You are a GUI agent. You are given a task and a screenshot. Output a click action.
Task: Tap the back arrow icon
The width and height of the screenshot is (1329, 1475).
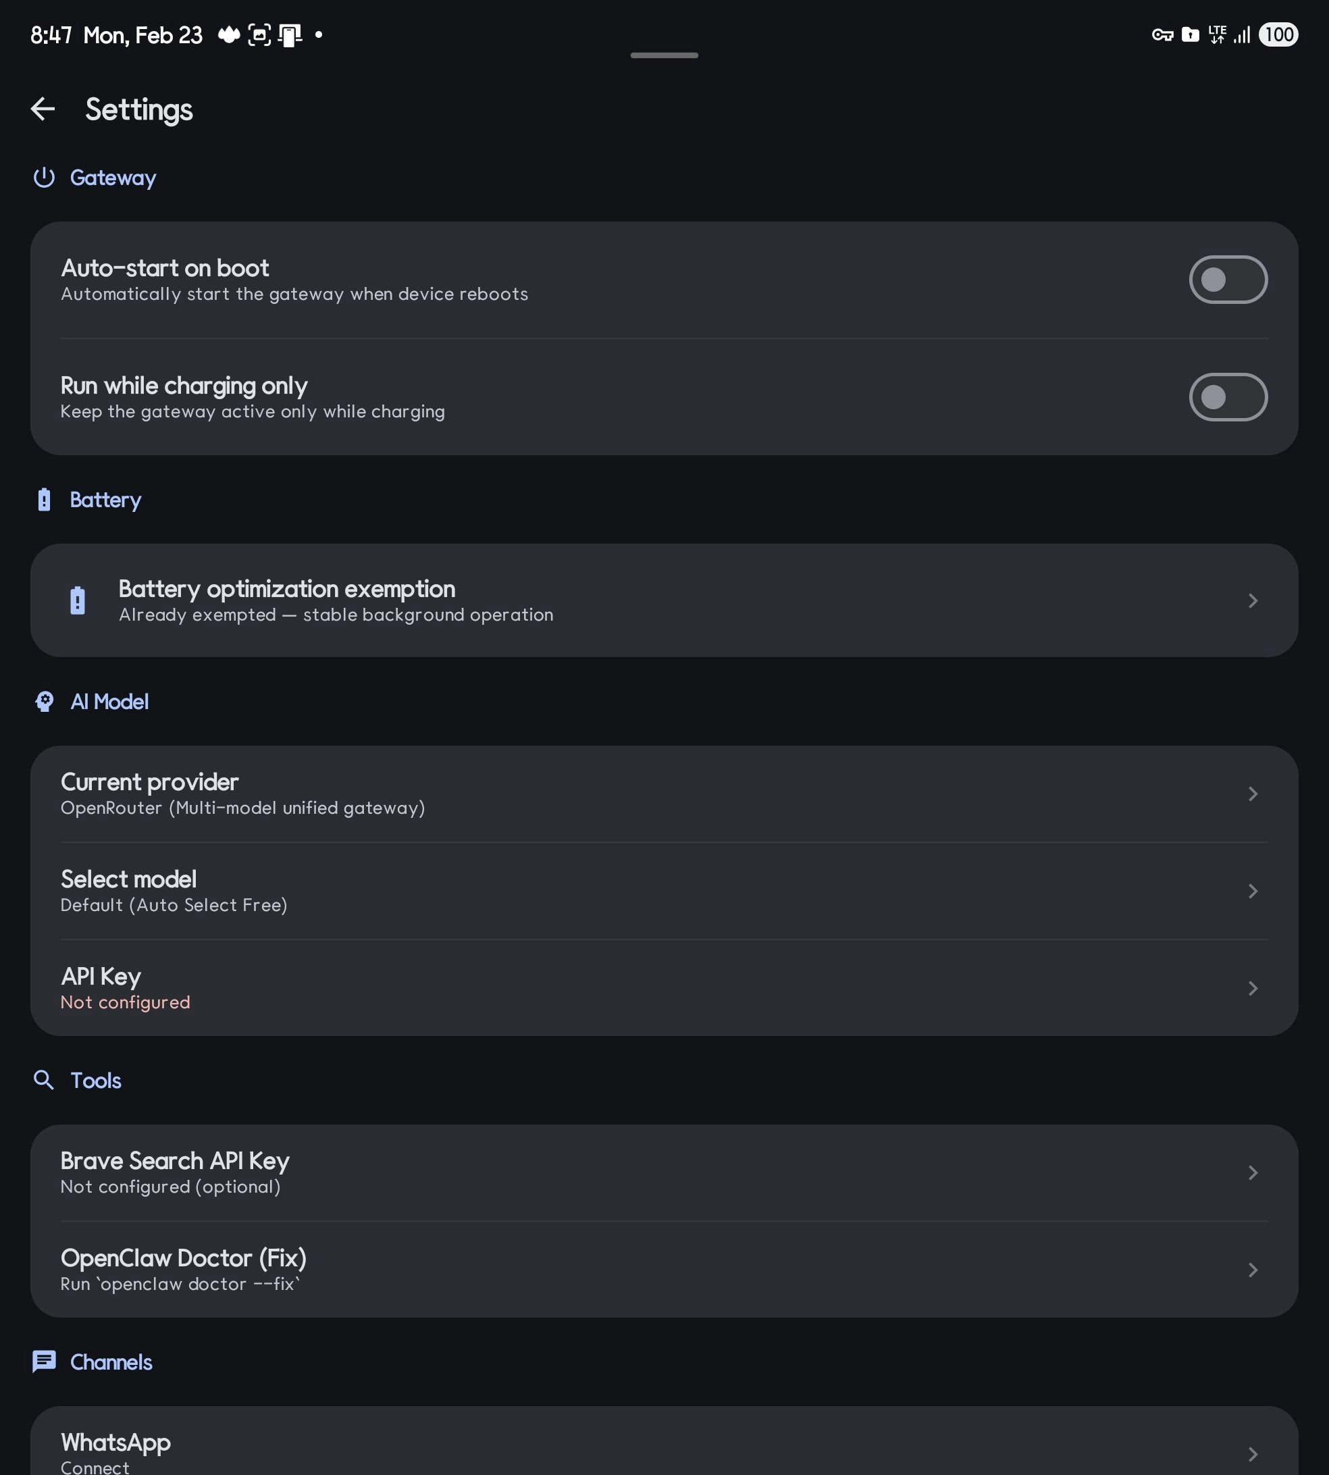(43, 109)
